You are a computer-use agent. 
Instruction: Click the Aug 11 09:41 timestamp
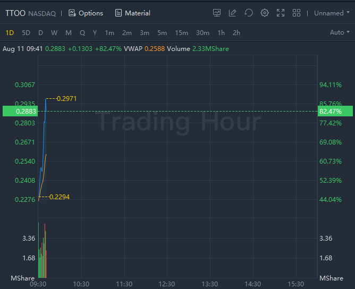pyautogui.click(x=23, y=49)
